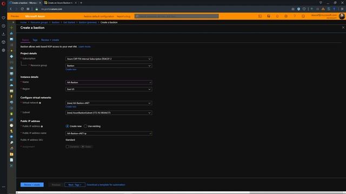
Task: Click the Azure search resources box
Action: (x=177, y=16)
